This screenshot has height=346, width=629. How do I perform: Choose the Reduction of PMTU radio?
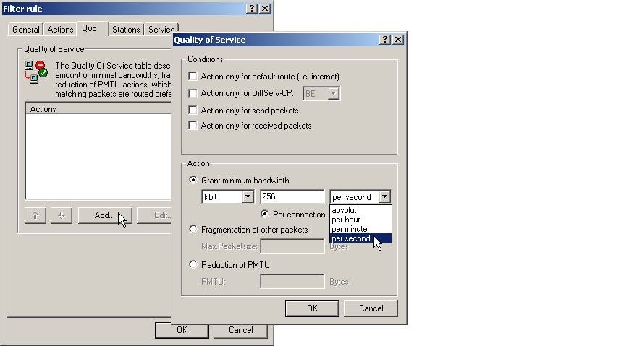(x=193, y=264)
